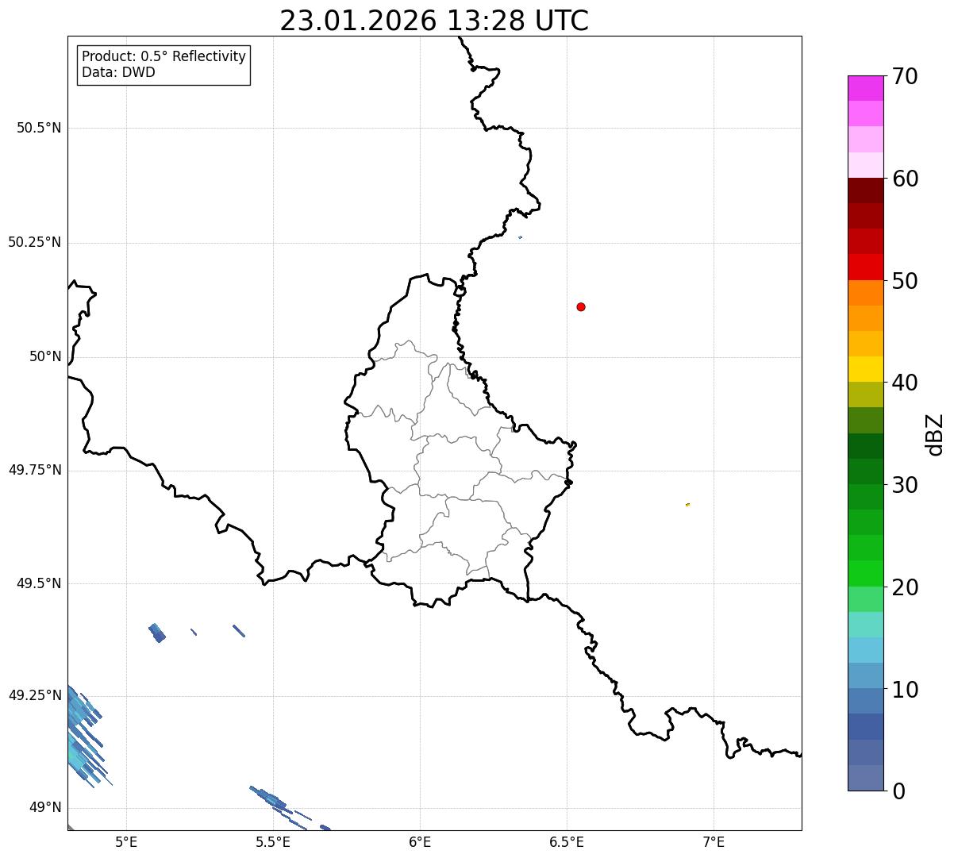Click the red radar site marker
This screenshot has height=858, width=954.
pyautogui.click(x=581, y=306)
